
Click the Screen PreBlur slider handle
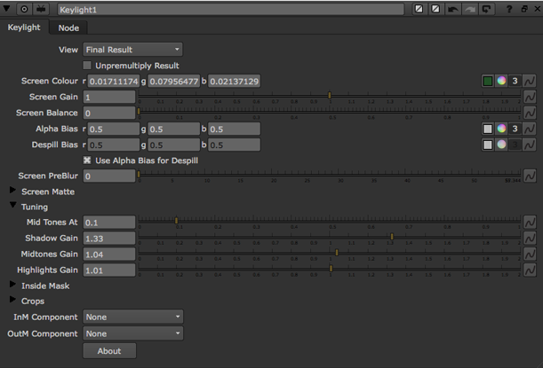(139, 174)
